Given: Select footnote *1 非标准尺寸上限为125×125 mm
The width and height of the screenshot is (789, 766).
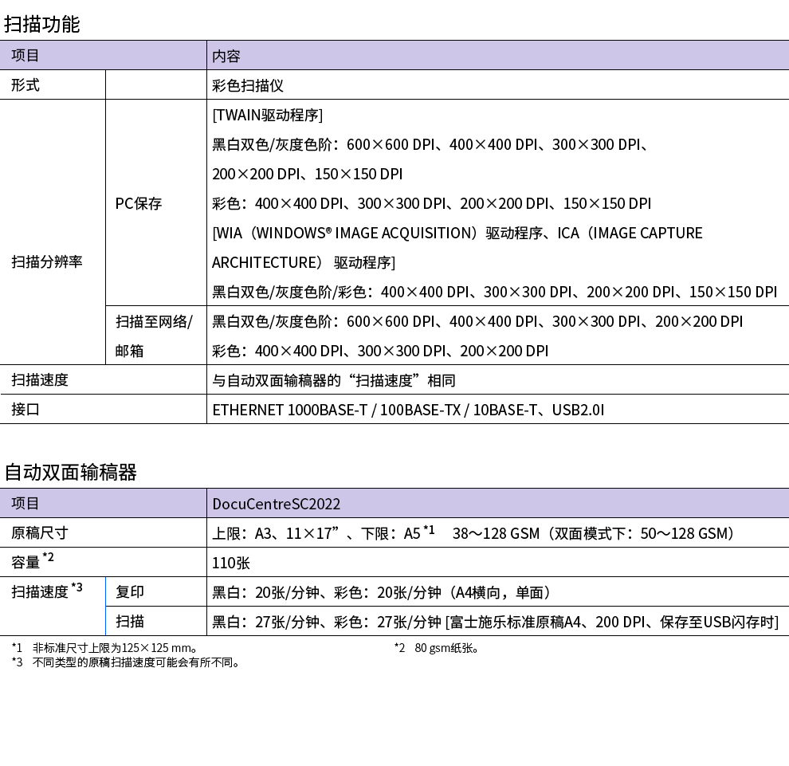Looking at the screenshot, I should pos(104,648).
